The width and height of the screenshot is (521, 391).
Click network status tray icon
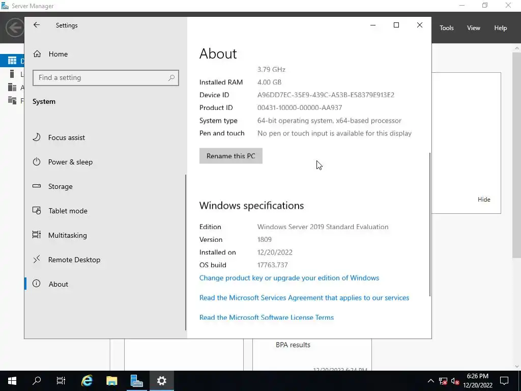tap(443, 381)
